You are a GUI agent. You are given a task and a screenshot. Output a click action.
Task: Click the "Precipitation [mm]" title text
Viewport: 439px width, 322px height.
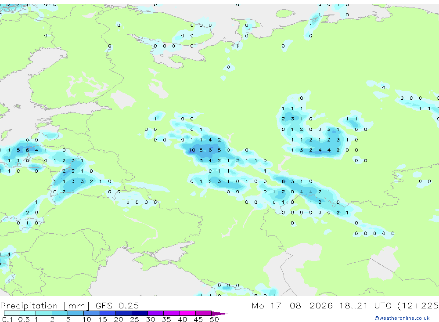click(45, 306)
